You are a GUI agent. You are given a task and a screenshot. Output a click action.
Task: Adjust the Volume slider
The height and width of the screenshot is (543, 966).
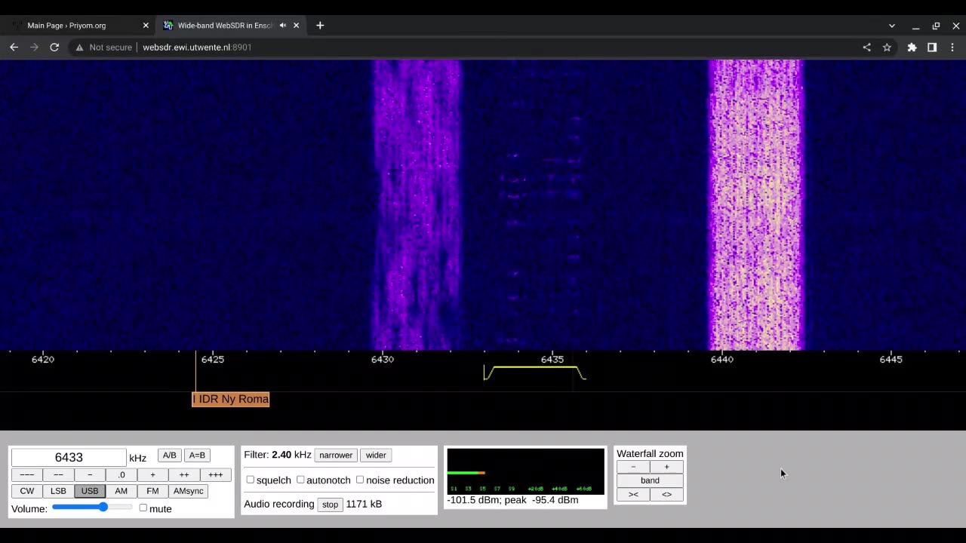[92, 508]
